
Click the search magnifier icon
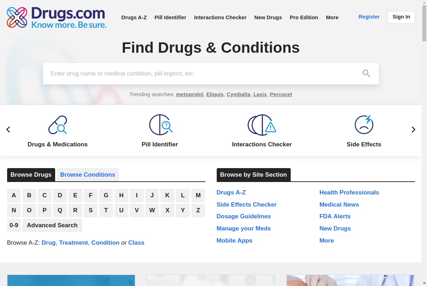[366, 73]
